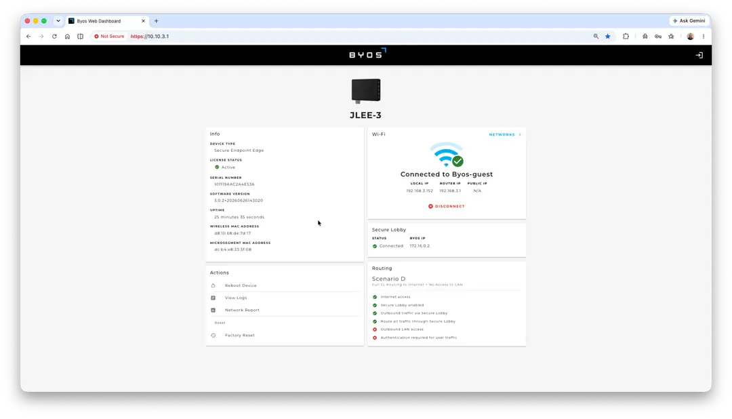The image size is (732, 419).
Task: Click the blue bookmark star icon
Action: tap(608, 37)
